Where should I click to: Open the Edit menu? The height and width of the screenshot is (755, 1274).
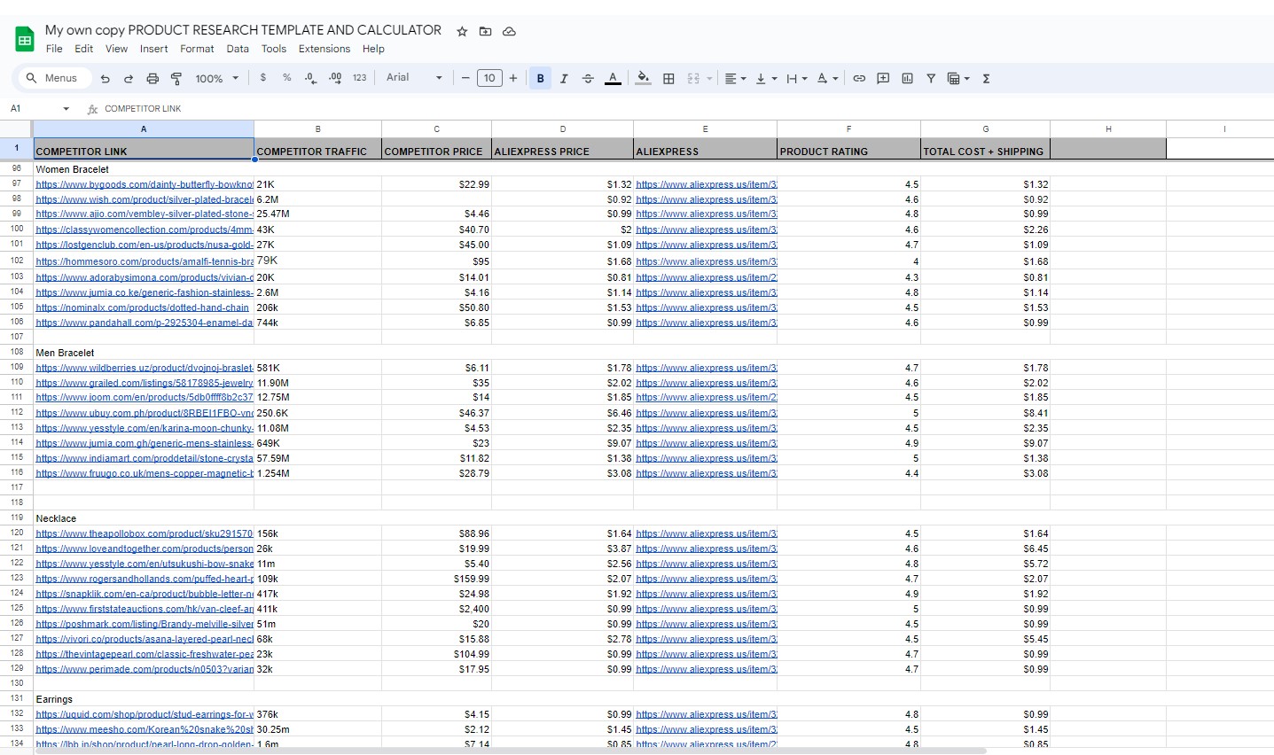click(x=84, y=49)
